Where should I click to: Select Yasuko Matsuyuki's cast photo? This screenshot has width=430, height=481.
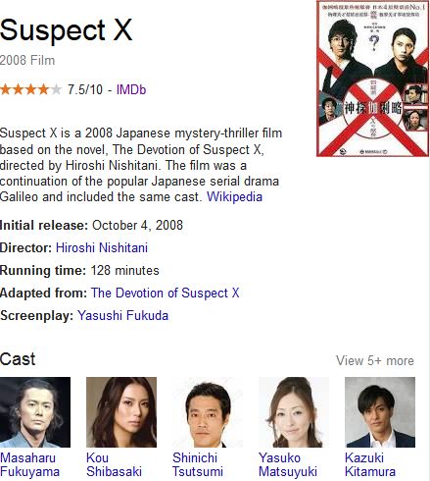tap(294, 412)
